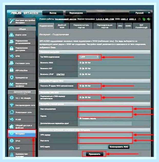The width and height of the screenshot is (159, 162).
Task: Select Да for Включить UPnP
Action: tap(81, 74)
